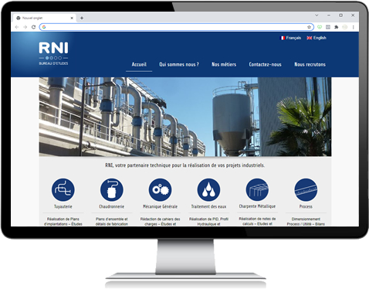Image resolution: width=369 pixels, height=289 pixels.
Task: Open the Accueil menu item
Action: click(x=139, y=64)
